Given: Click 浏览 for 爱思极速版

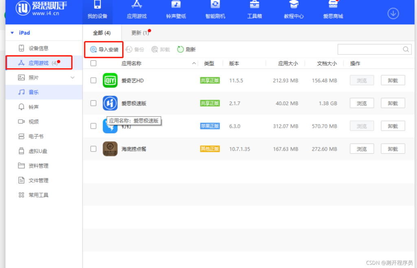Looking at the screenshot, I should 362,103.
